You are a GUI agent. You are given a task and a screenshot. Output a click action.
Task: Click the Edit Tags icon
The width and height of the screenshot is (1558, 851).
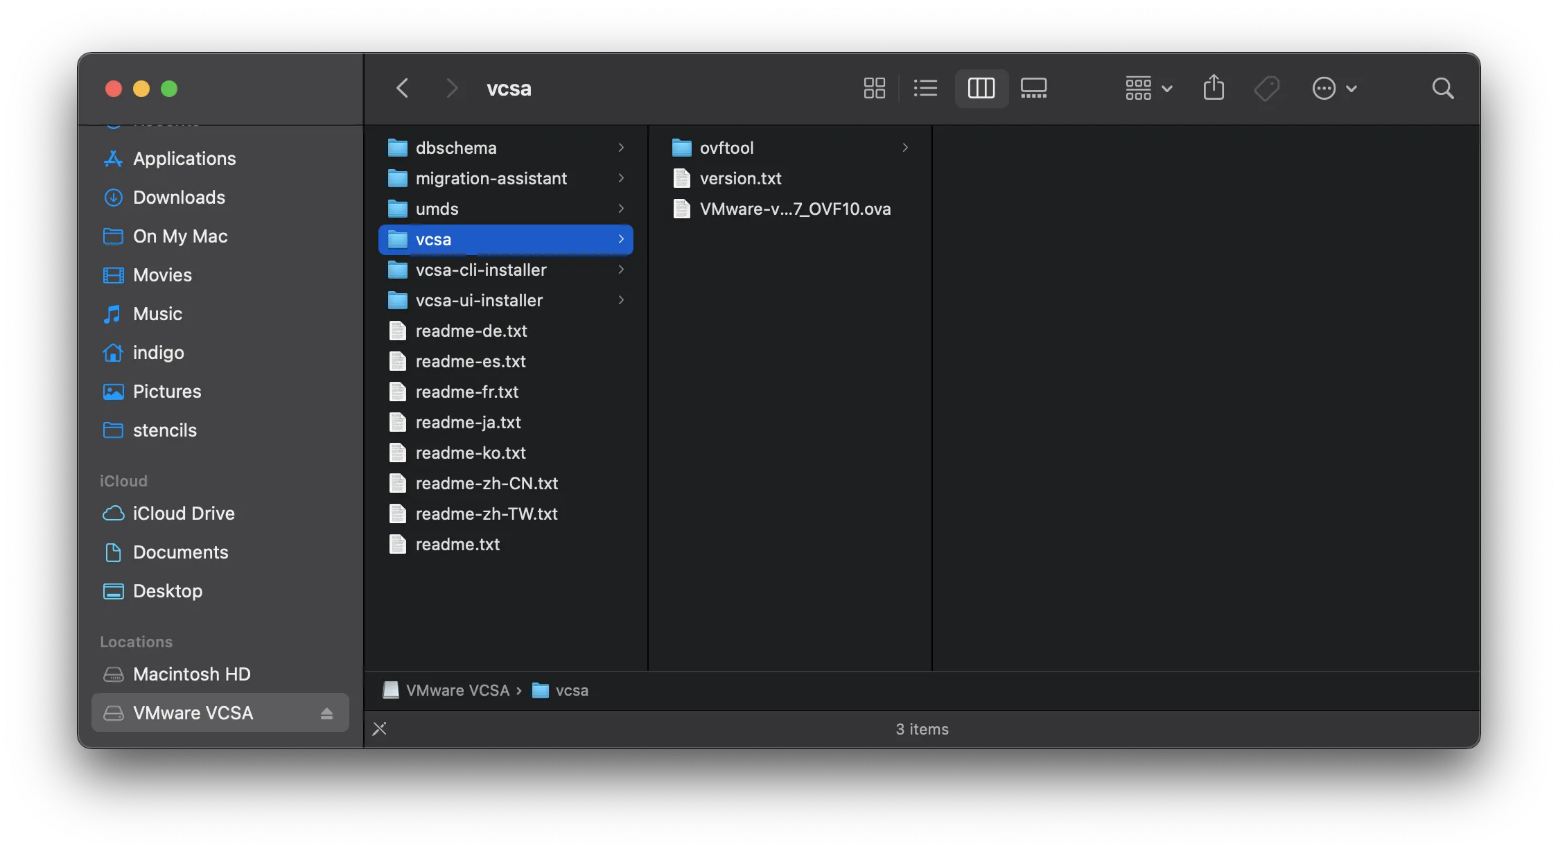(1267, 88)
